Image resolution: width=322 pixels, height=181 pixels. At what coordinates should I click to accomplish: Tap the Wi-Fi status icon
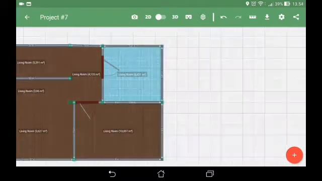point(261,4)
